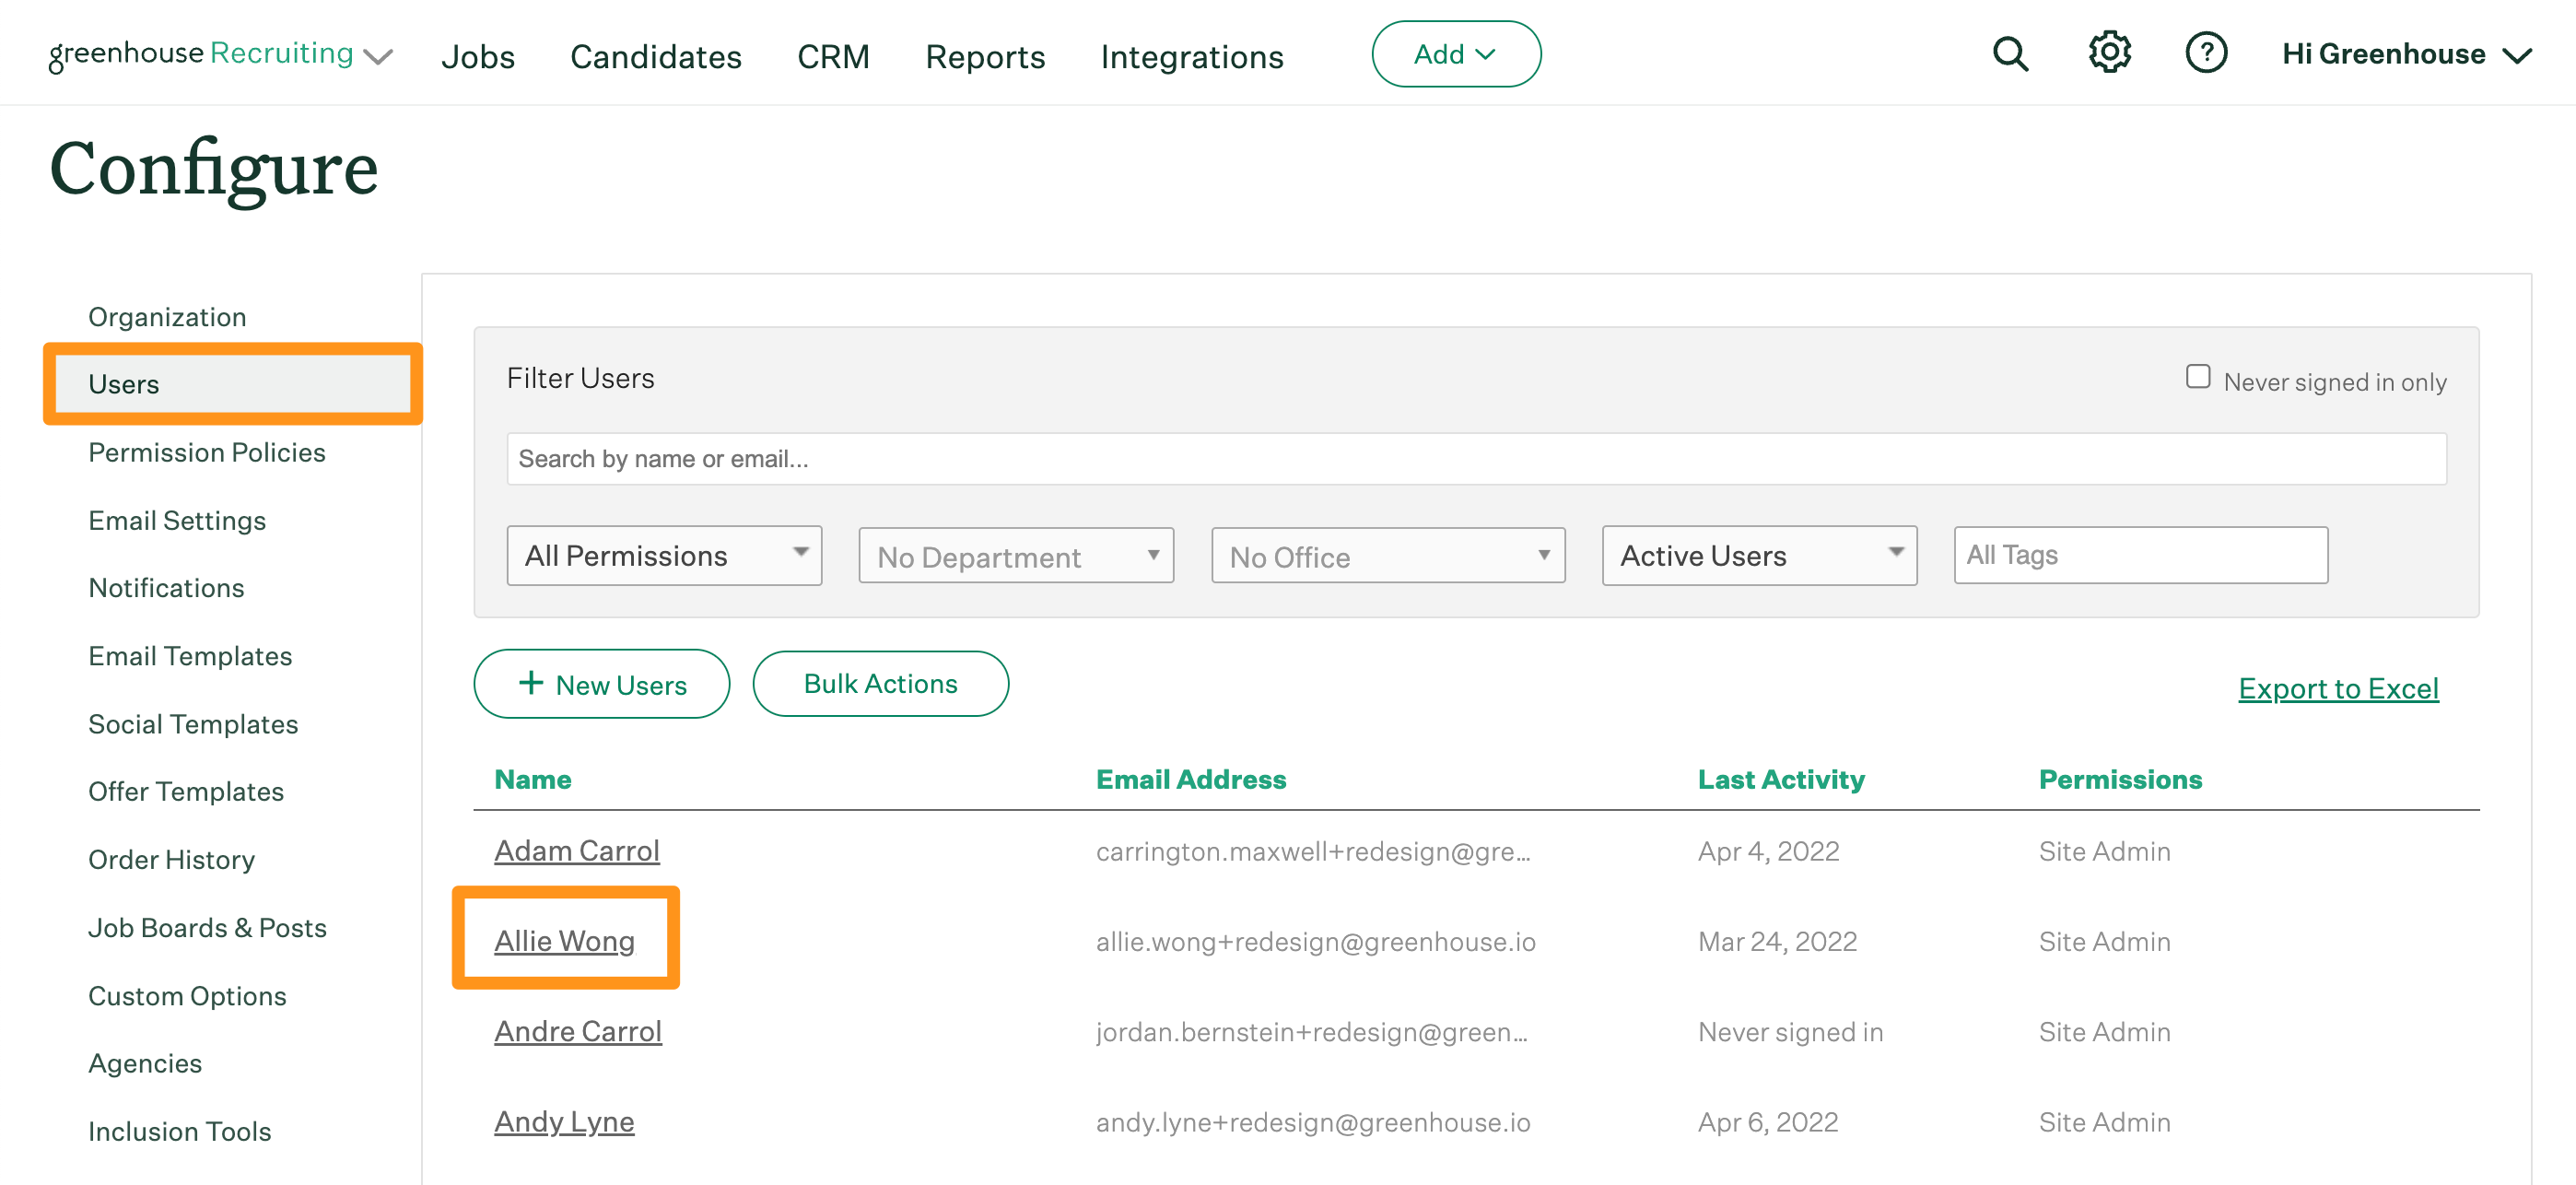This screenshot has height=1185, width=2576.
Task: Select Permission Policies in the sidebar
Action: (x=206, y=452)
